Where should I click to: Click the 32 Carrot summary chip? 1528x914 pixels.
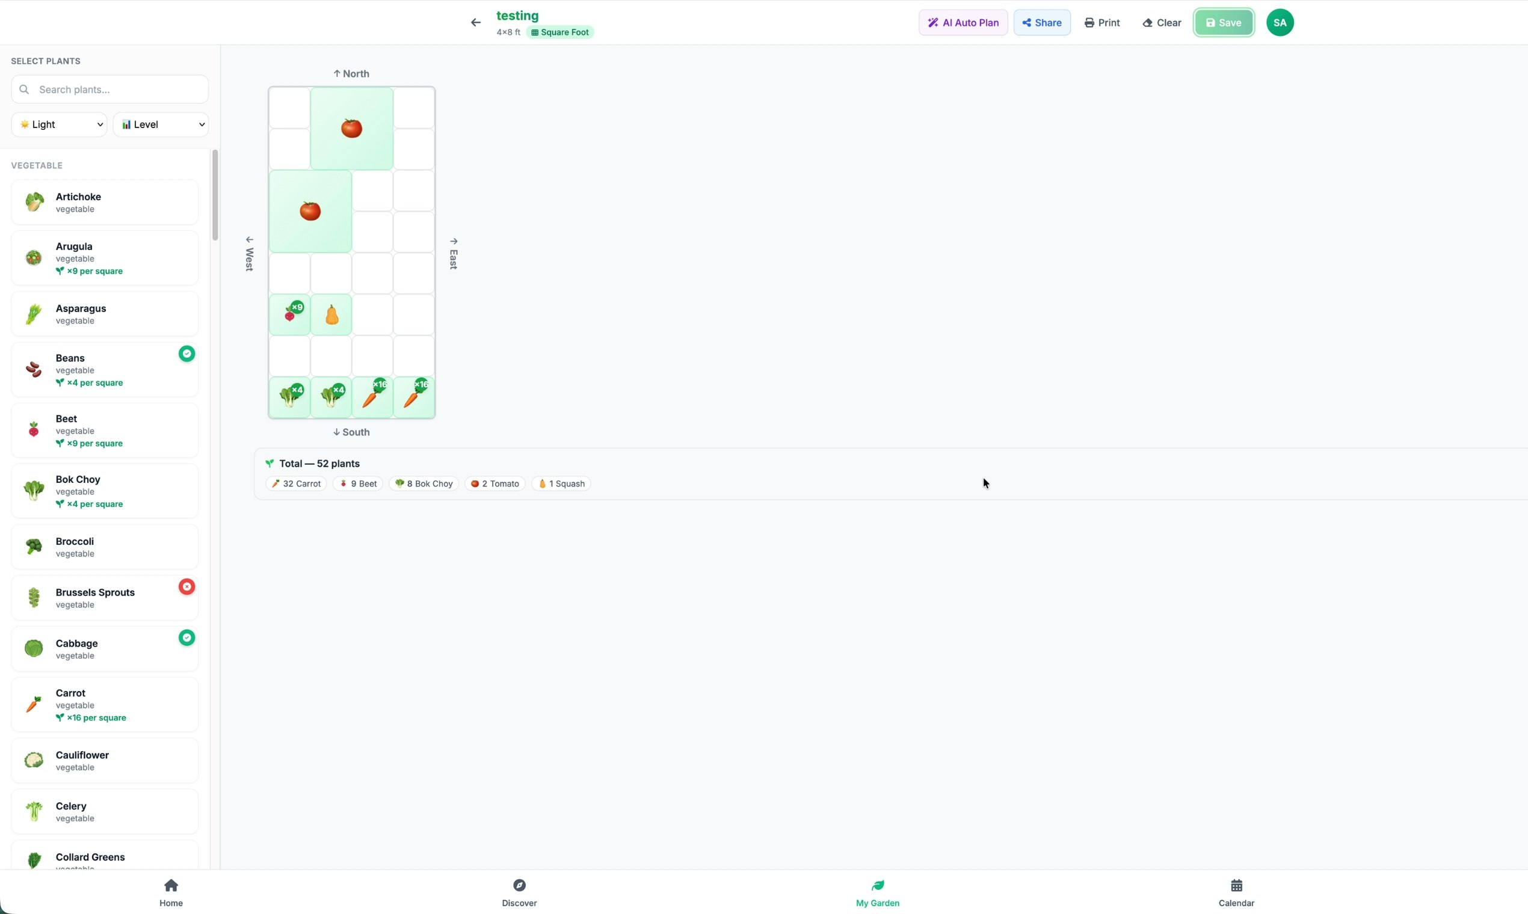296,483
